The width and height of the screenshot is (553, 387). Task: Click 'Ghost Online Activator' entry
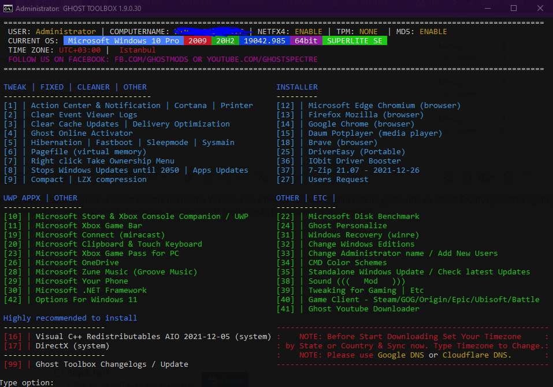pos(82,133)
